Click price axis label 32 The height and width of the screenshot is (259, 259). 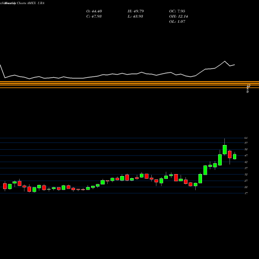(x=246, y=175)
